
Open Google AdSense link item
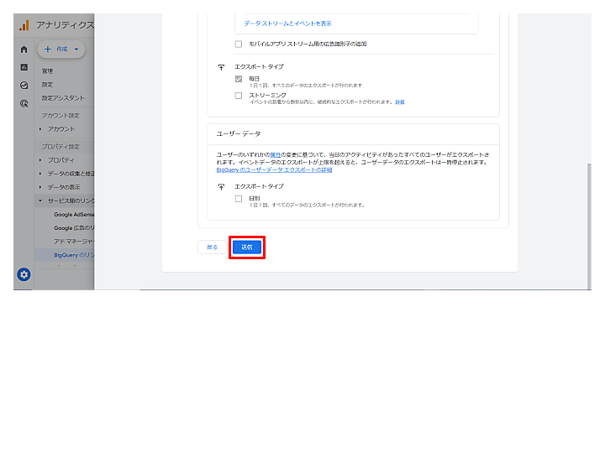(74, 214)
